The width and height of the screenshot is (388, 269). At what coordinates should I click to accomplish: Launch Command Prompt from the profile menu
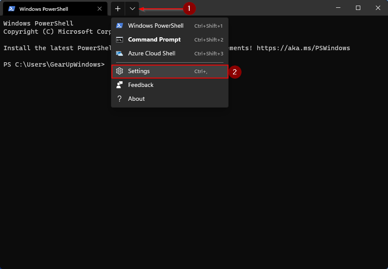tap(155, 39)
